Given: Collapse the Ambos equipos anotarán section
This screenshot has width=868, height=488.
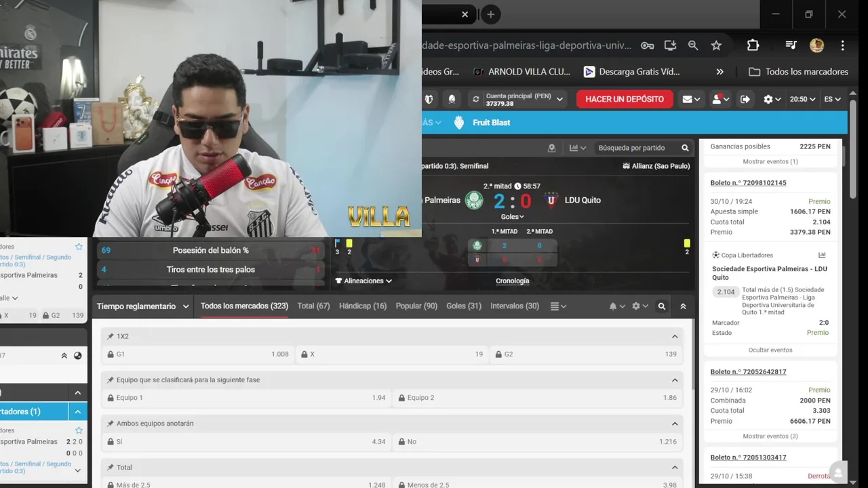Looking at the screenshot, I should (x=675, y=424).
